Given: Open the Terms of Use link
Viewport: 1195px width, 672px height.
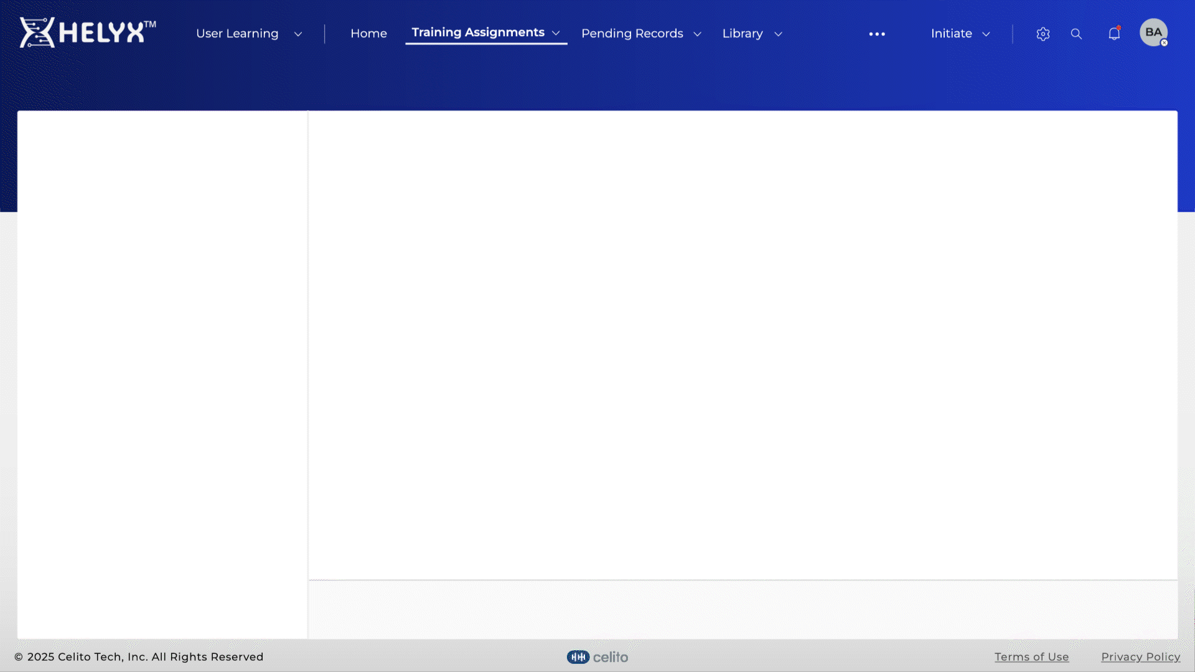Looking at the screenshot, I should (1031, 657).
